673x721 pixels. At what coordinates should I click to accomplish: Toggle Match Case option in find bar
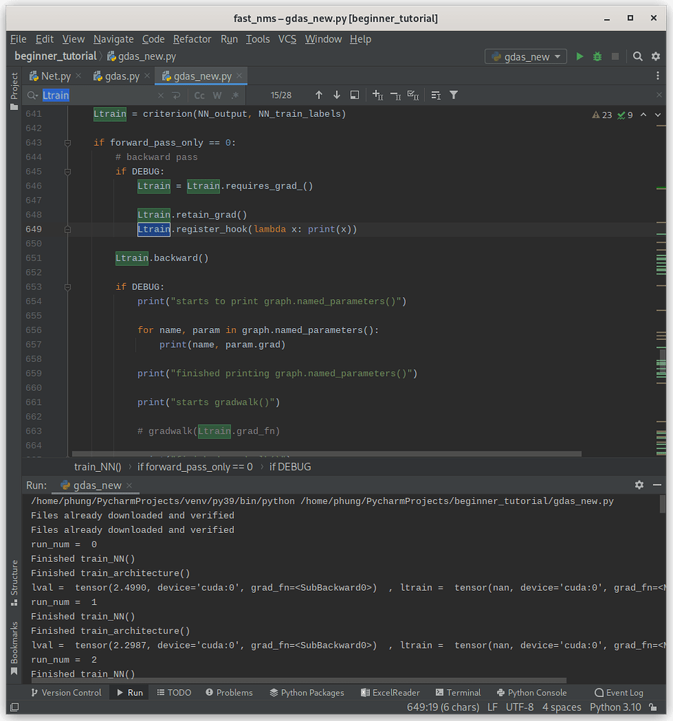[199, 95]
